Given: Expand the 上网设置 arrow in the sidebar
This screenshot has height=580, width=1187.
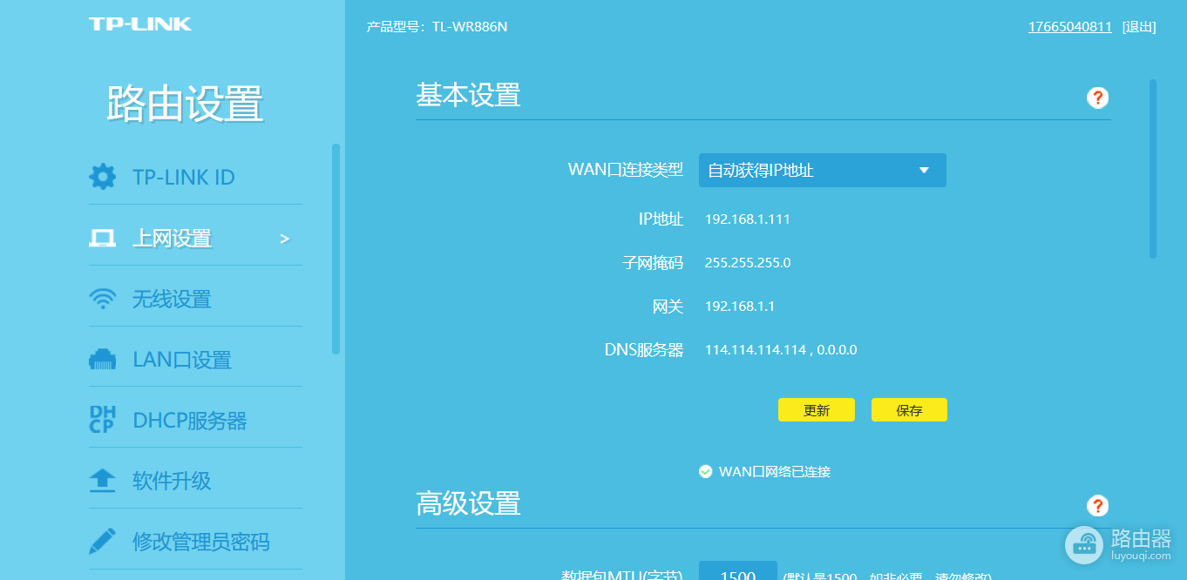Looking at the screenshot, I should (284, 237).
